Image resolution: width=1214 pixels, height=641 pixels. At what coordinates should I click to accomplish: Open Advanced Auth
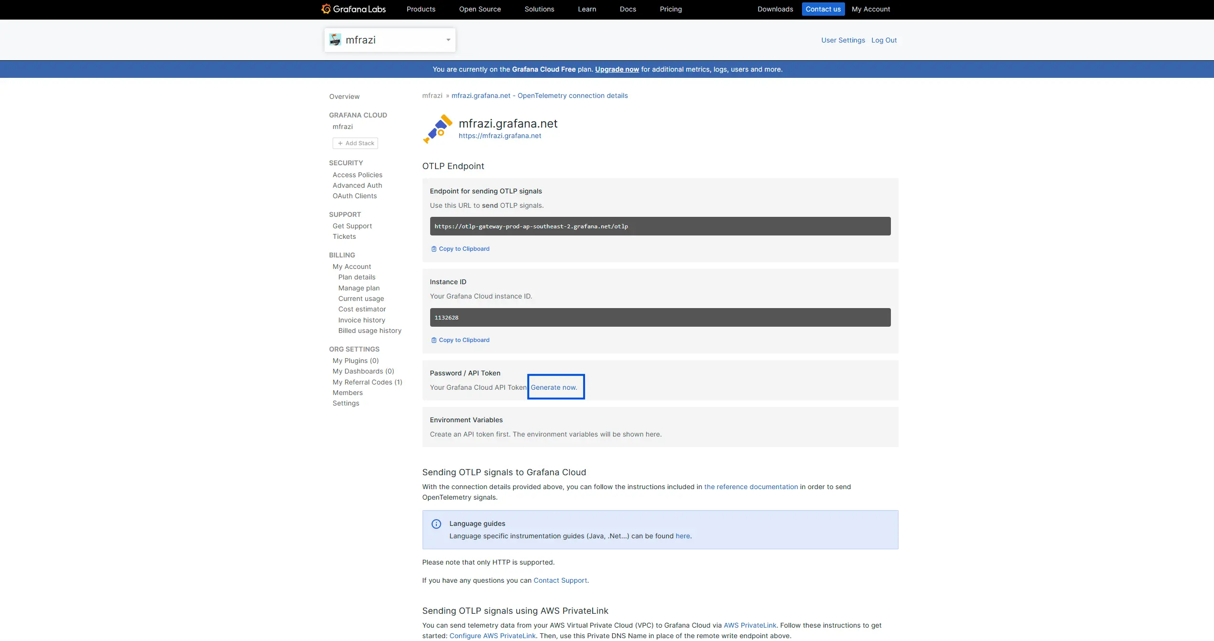coord(357,185)
